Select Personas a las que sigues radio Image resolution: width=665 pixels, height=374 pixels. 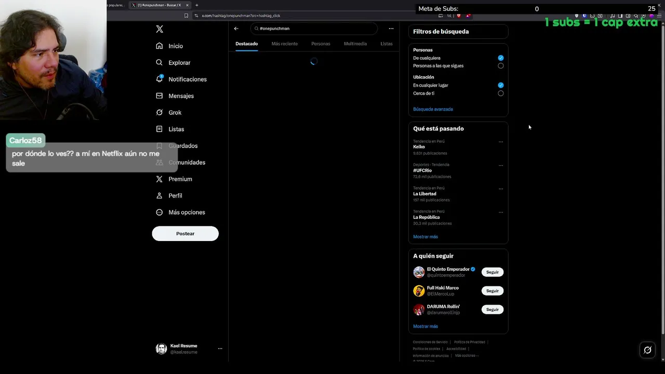coord(501,66)
